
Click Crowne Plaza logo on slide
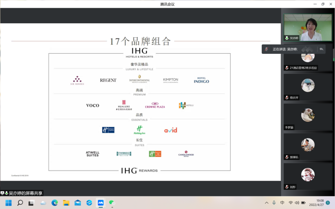click(x=155, y=105)
